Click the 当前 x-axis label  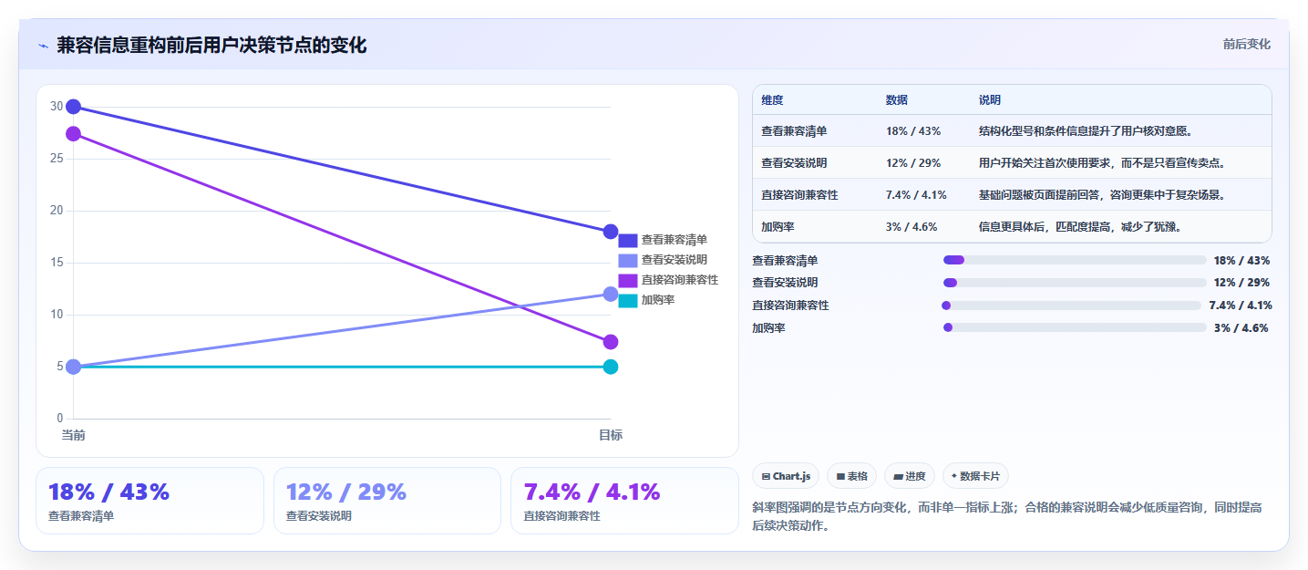(74, 435)
